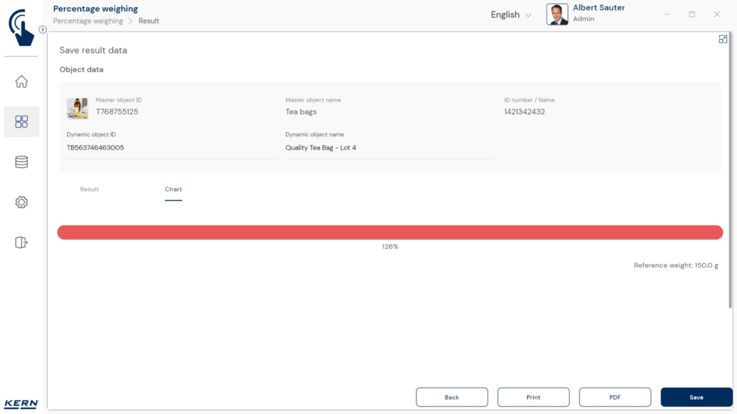The width and height of the screenshot is (737, 414).
Task: Click Albert Sauter's profile picture
Action: (557, 15)
